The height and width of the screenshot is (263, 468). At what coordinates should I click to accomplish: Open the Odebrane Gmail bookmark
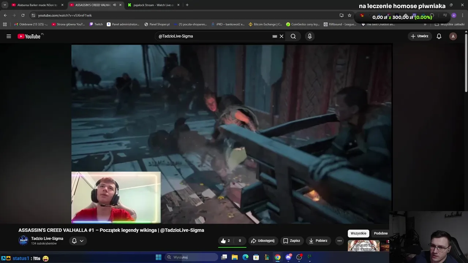pyautogui.click(x=31, y=24)
